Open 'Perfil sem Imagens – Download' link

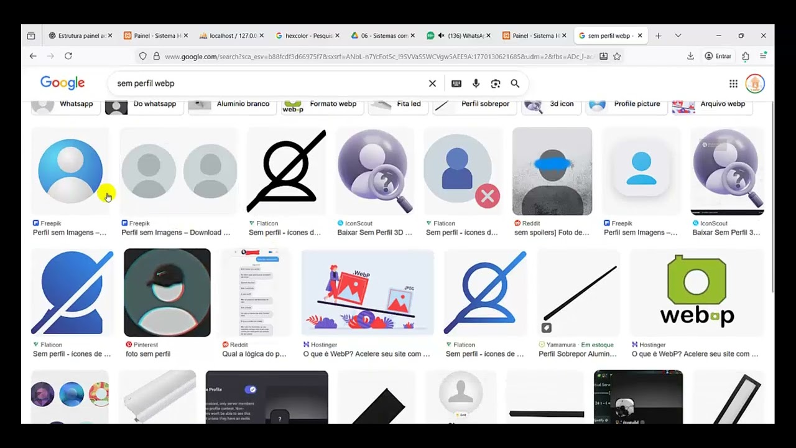pyautogui.click(x=175, y=233)
